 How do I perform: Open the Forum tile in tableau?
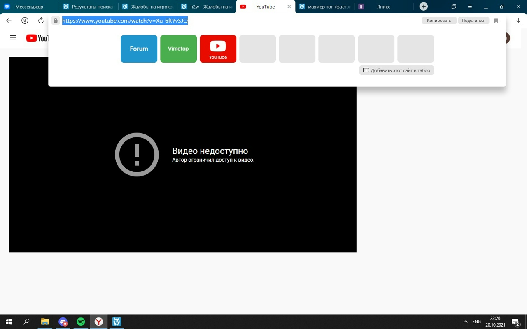(139, 49)
